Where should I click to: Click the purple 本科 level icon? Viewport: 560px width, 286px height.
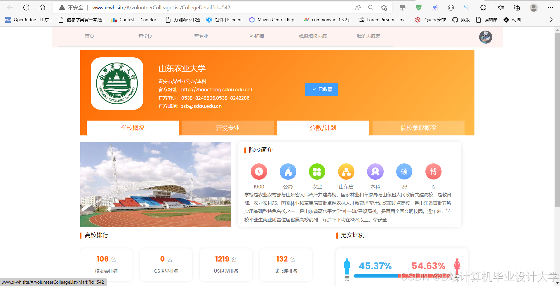375,172
